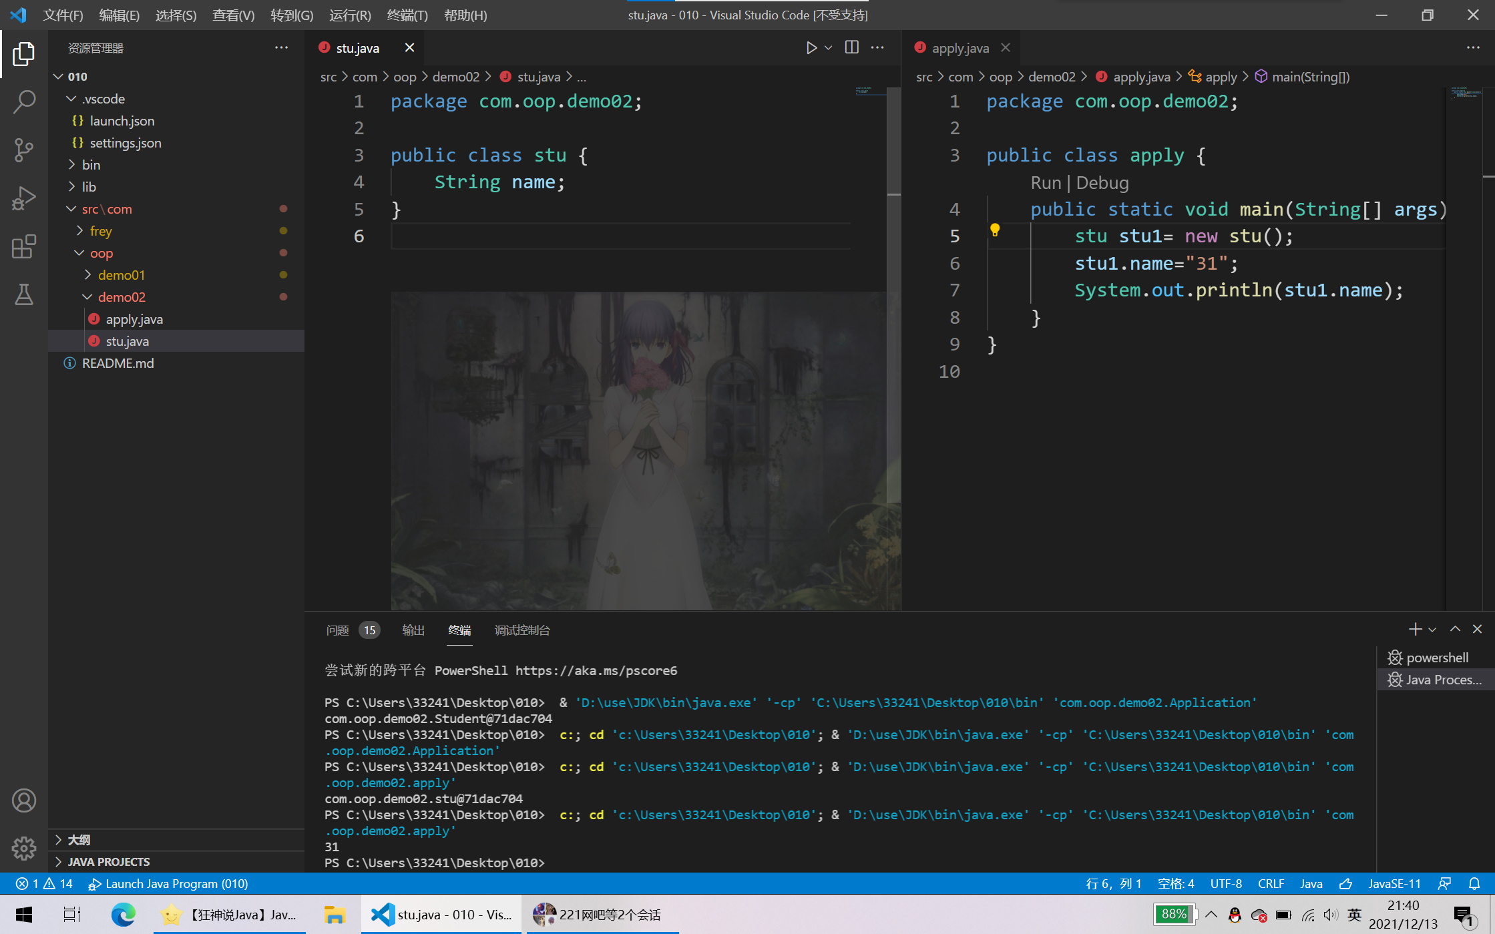Expand the JAVA PROJECTS section

[x=108, y=861]
